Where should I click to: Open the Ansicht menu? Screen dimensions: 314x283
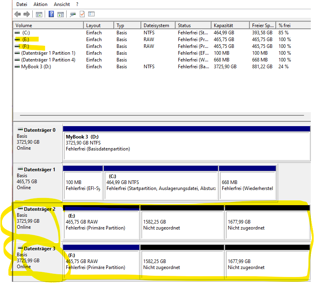pyautogui.click(x=62, y=4)
